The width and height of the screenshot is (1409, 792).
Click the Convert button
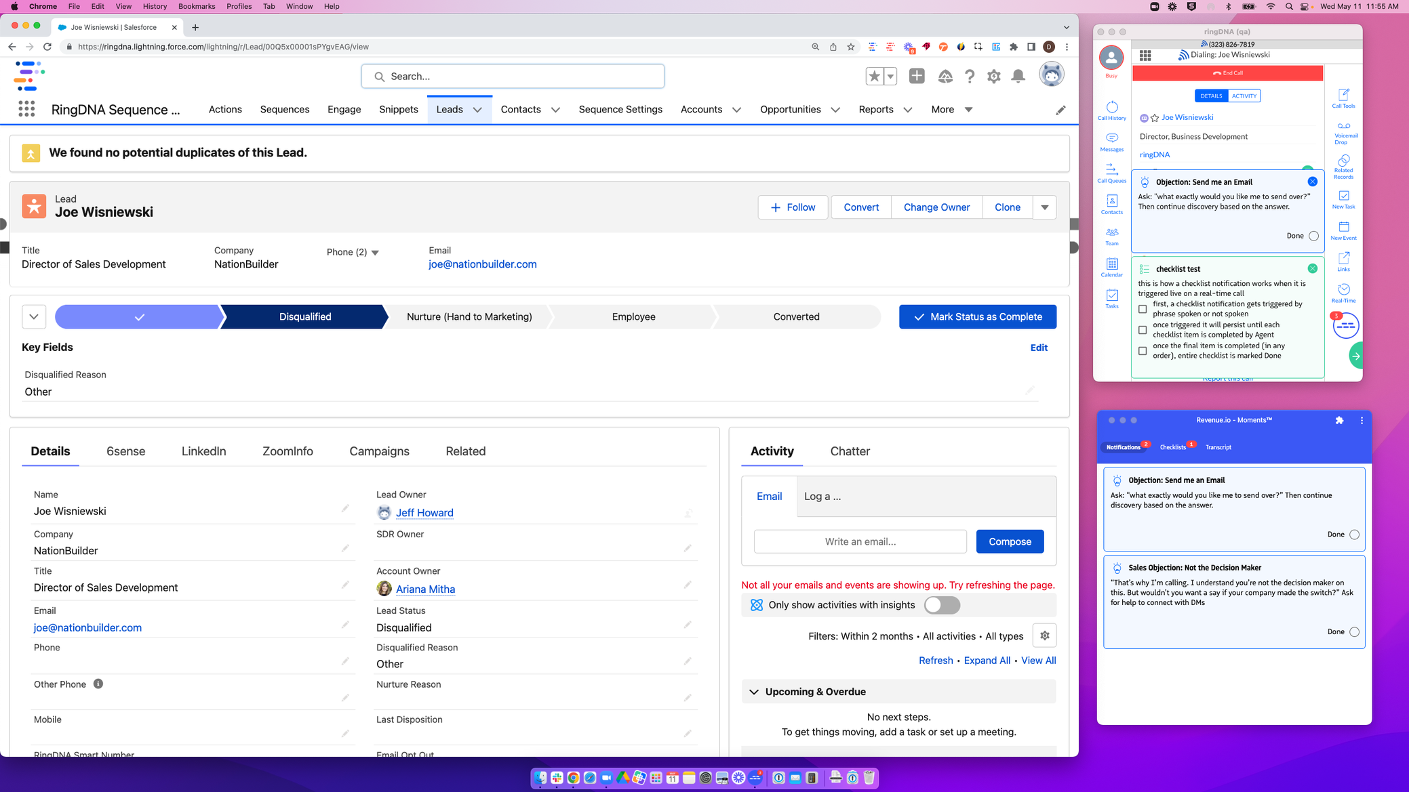click(x=860, y=207)
